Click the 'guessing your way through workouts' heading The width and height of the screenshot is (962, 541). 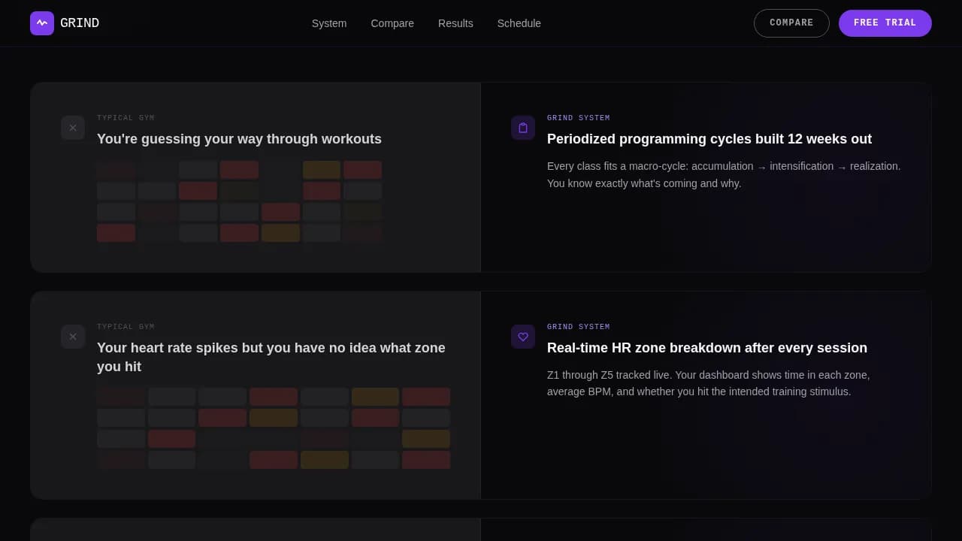pyautogui.click(x=239, y=139)
